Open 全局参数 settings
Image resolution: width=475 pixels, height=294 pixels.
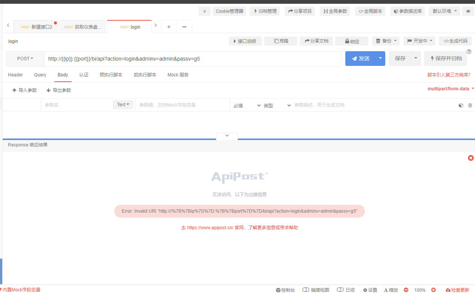tap(335, 11)
